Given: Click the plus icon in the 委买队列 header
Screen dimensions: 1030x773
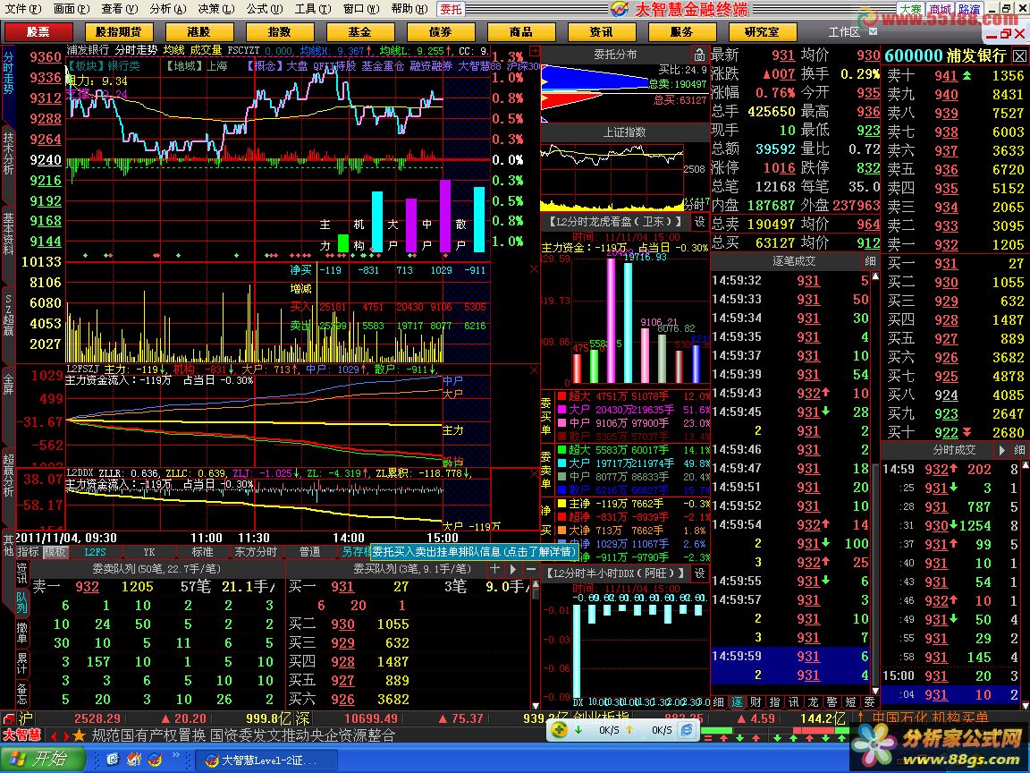Looking at the screenshot, I should click(x=494, y=569).
